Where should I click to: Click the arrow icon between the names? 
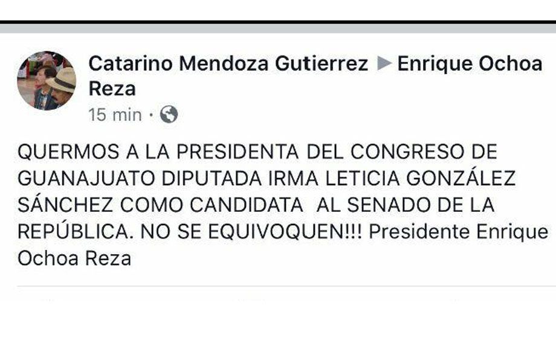383,64
